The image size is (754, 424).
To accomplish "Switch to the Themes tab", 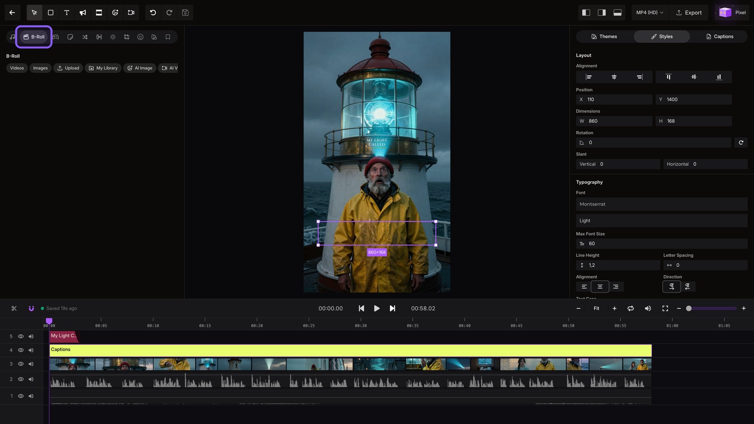I will pyautogui.click(x=604, y=36).
